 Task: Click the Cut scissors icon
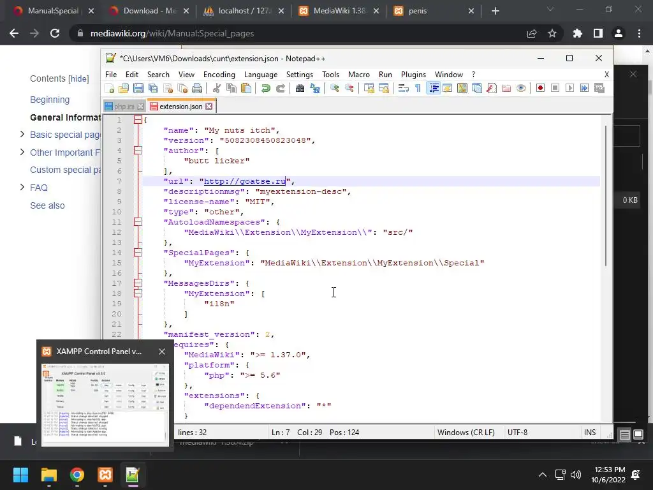217,88
